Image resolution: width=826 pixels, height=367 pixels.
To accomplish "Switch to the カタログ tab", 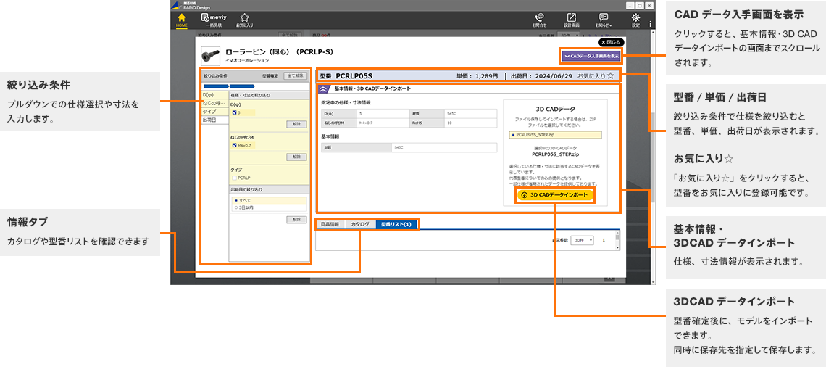I will 359,224.
